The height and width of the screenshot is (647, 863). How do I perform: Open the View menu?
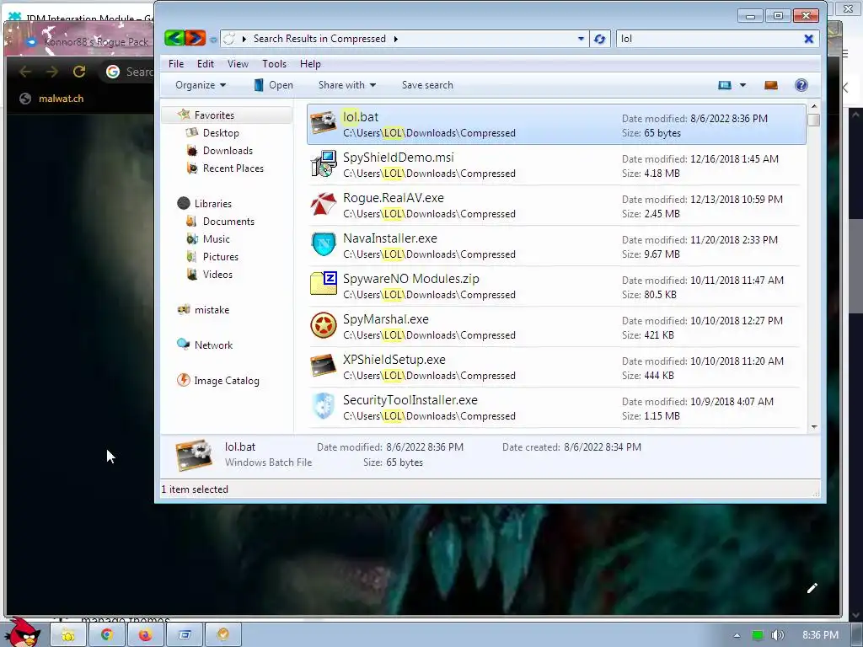pos(238,64)
